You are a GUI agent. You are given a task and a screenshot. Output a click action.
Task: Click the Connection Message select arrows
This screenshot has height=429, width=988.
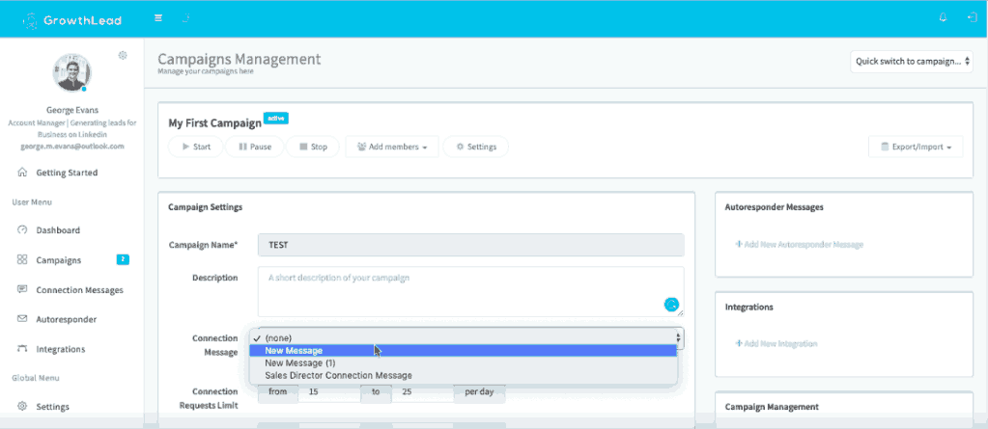[679, 338]
